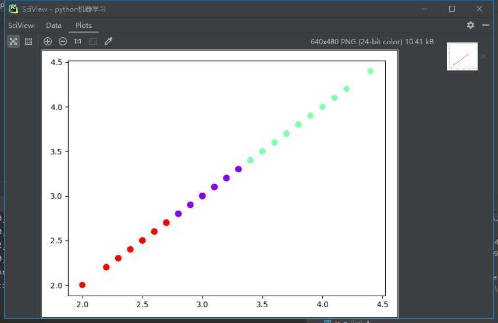498x323 pixels.
Task: Select the color picker eyedropper tool
Action: [x=108, y=41]
